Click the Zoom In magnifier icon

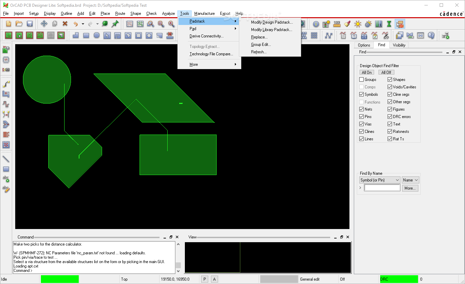tap(171, 24)
